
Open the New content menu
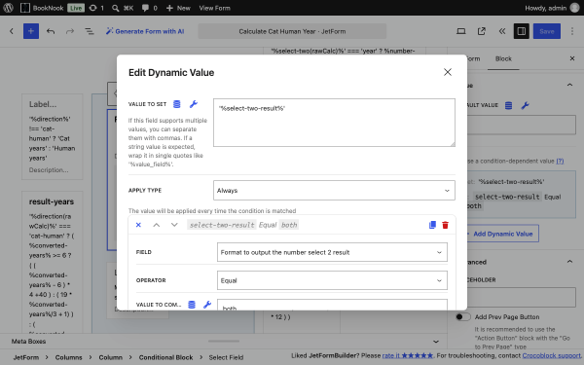178,8
